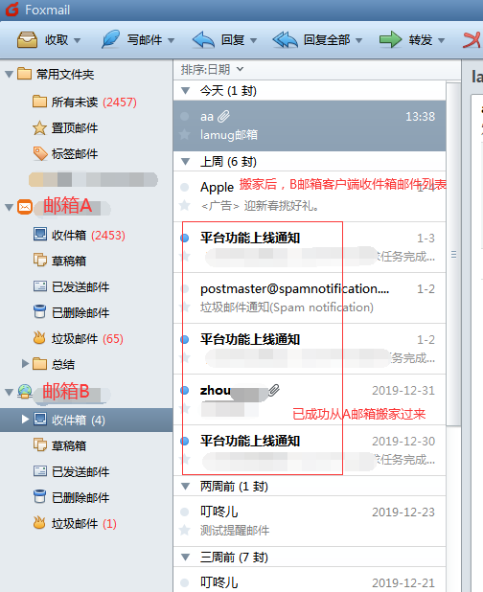Image resolution: width=483 pixels, height=592 pixels.
Task: Toggle star on 叮咚儿 测试提醒邮件
Action: click(185, 530)
